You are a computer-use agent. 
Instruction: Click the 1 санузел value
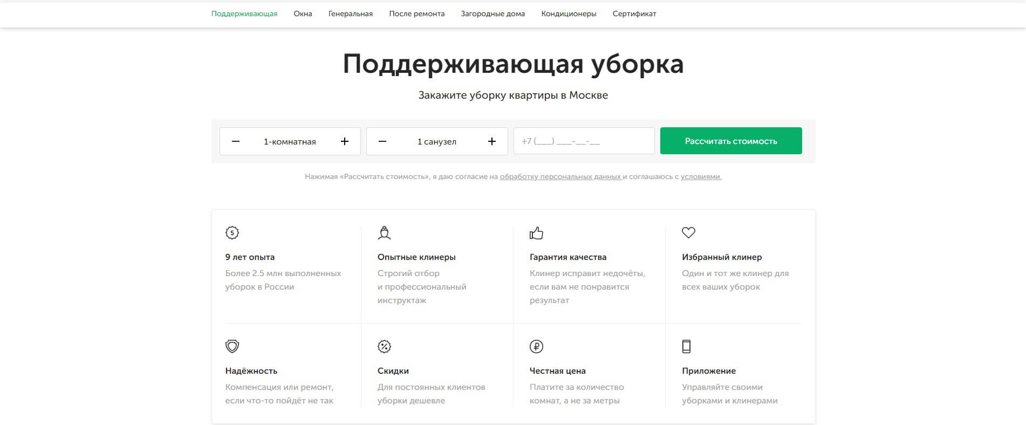pos(437,141)
